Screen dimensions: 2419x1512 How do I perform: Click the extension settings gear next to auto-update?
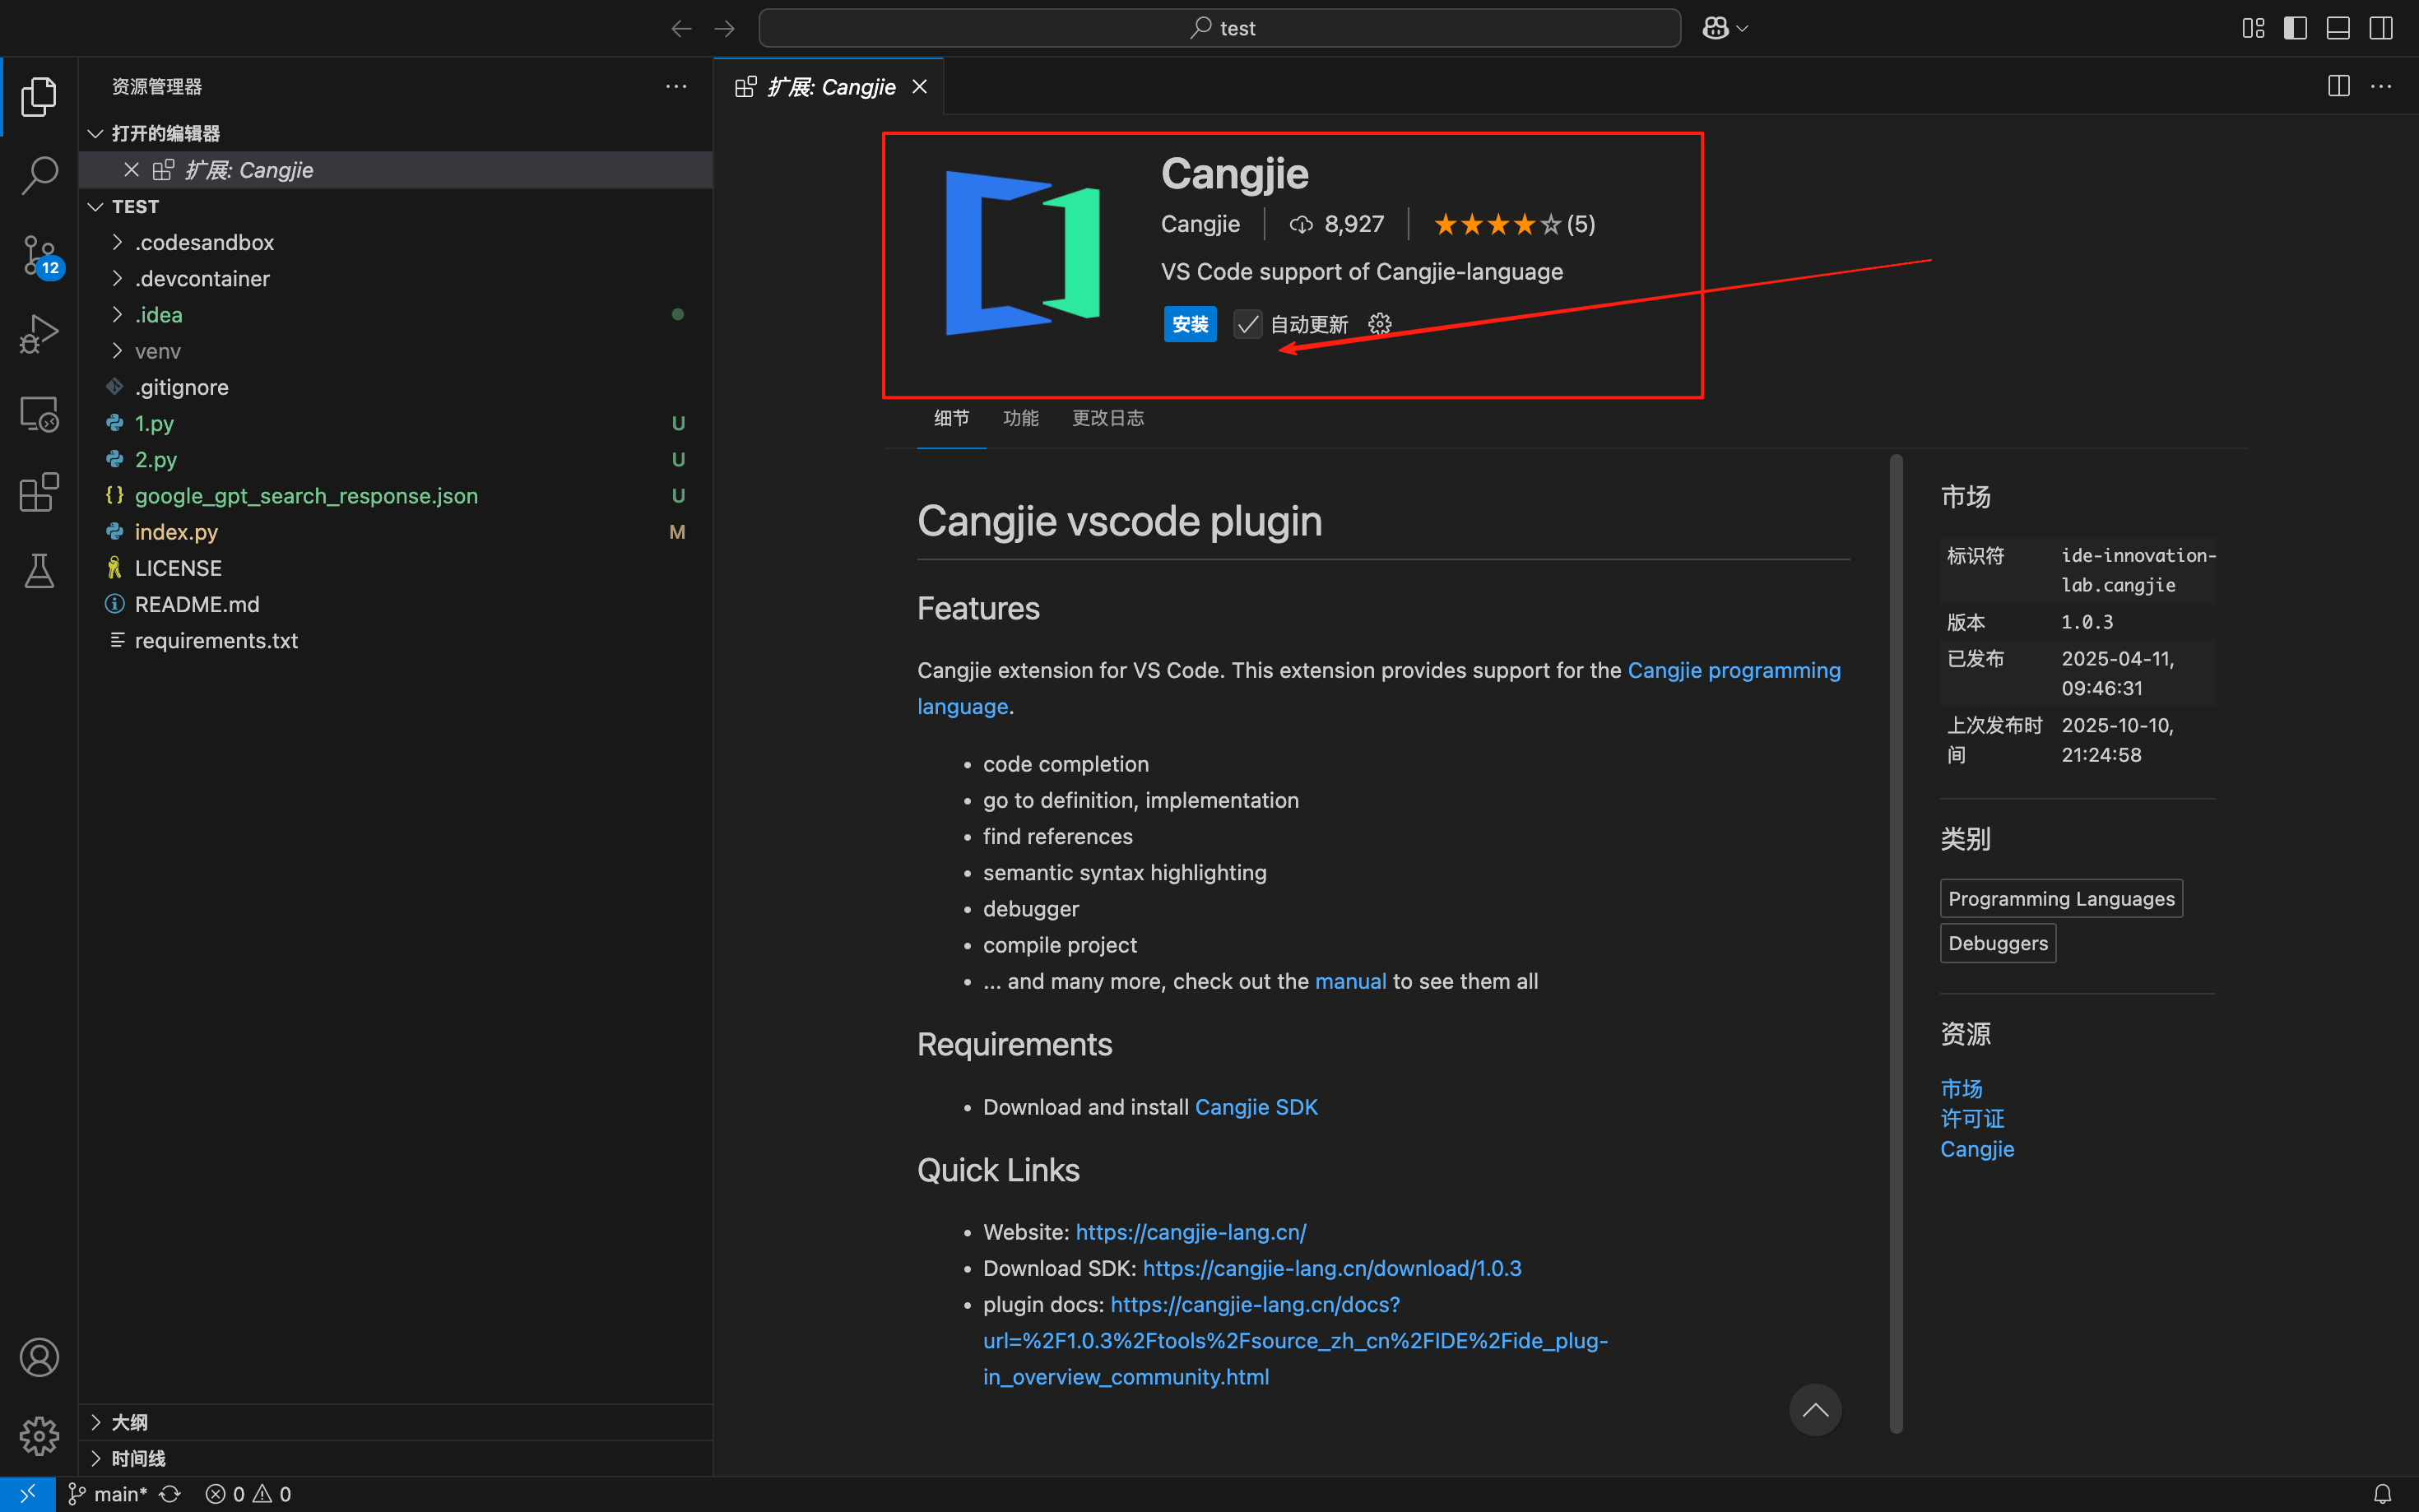(x=1379, y=324)
